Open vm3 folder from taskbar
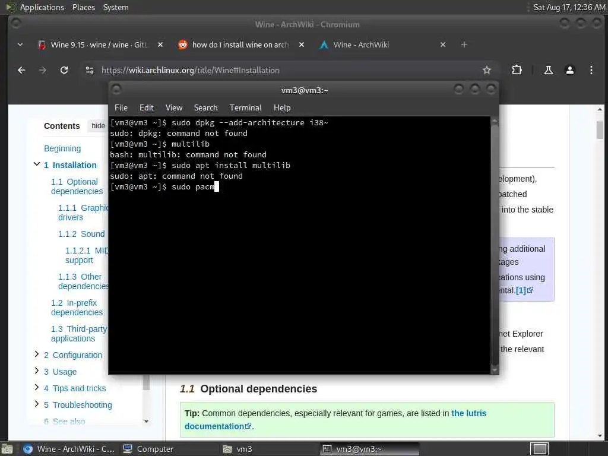The width and height of the screenshot is (608, 456). (237, 449)
